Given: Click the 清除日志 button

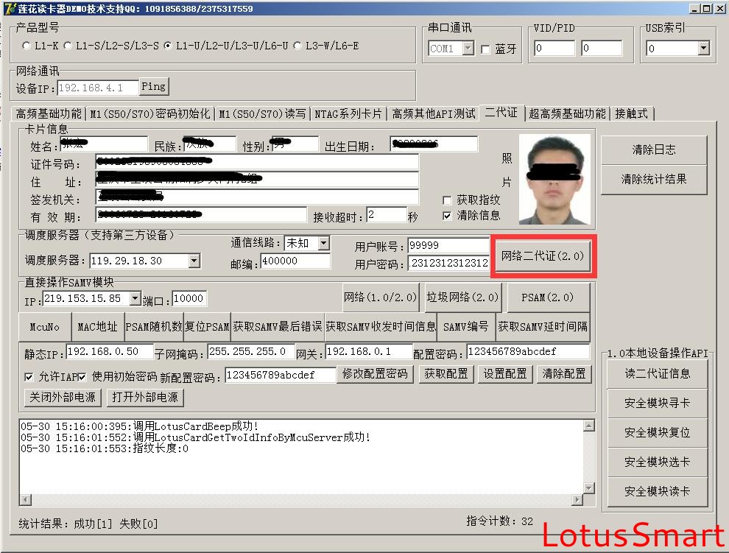Looking at the screenshot, I should point(653,149).
